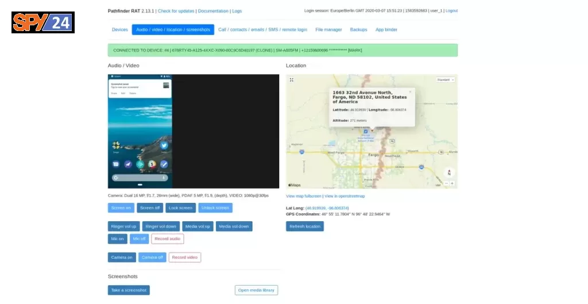Click the Pathfinder RAT 2.13.1 title
The image size is (588, 304).
[x=131, y=11]
